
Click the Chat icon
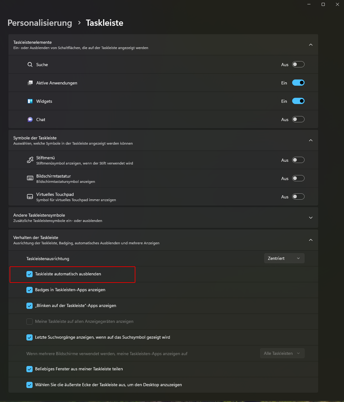coord(30,120)
